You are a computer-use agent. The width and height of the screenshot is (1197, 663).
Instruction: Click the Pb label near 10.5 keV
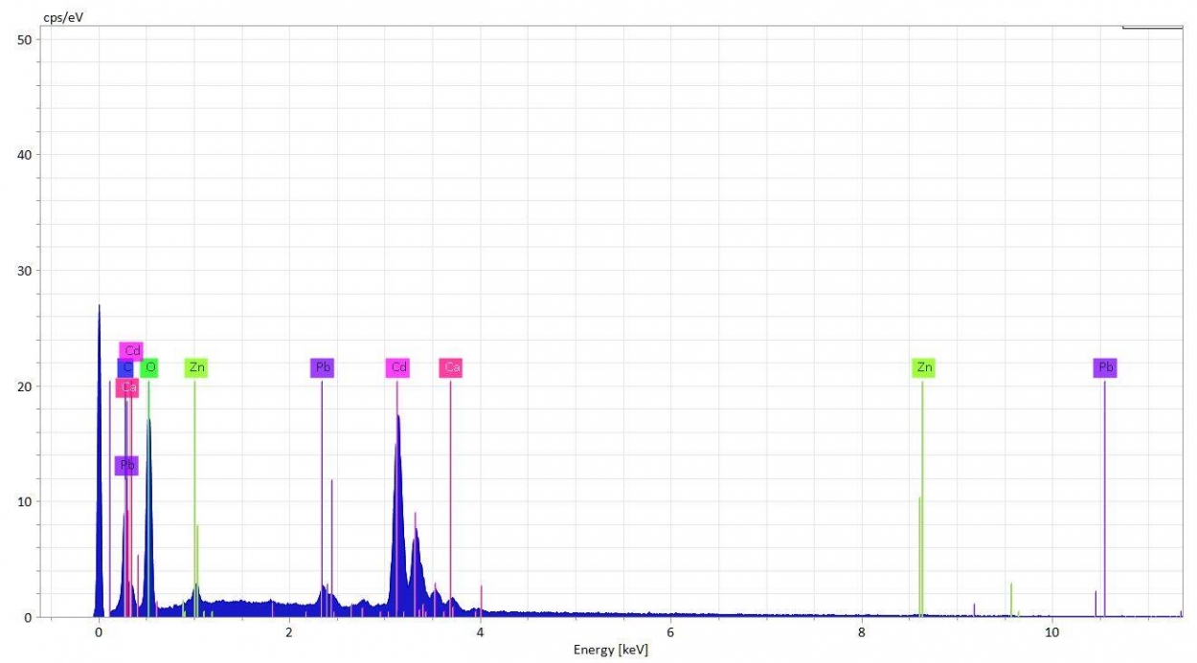point(1105,367)
